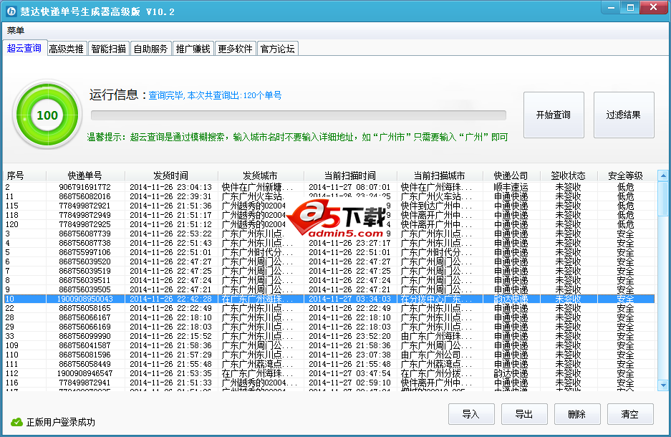Select tracking number 868755997106

[85, 252]
